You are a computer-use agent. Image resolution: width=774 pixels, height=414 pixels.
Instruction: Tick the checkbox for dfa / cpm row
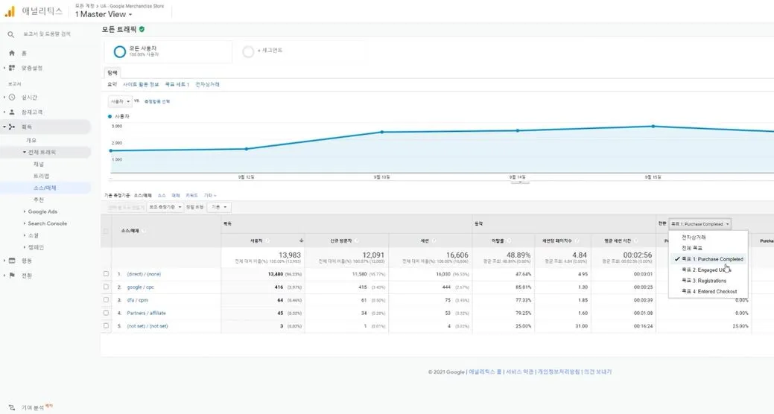pos(106,299)
